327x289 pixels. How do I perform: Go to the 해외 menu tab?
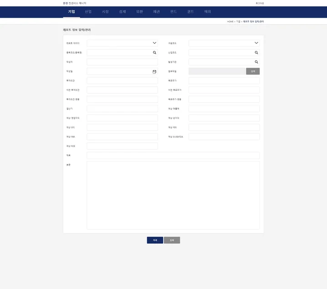click(208, 11)
